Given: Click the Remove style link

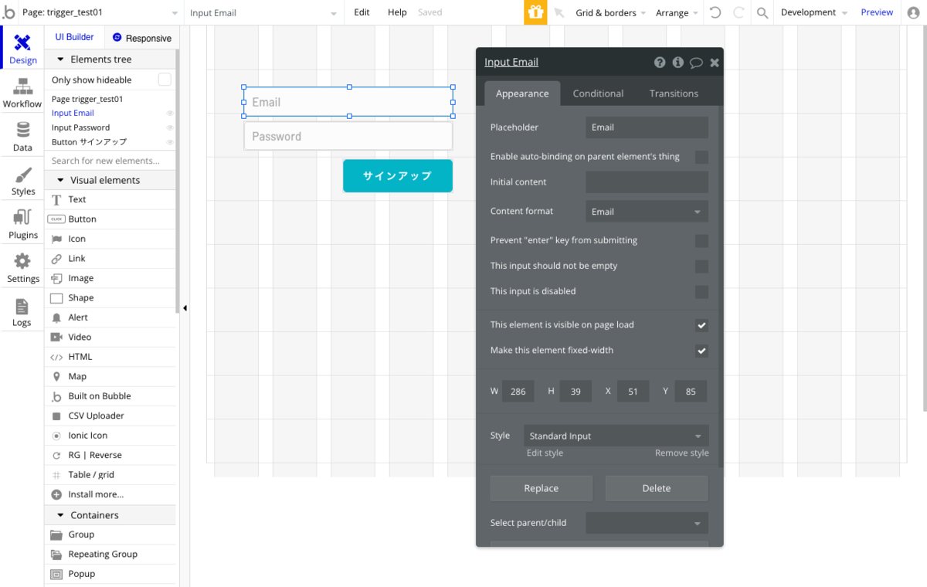Looking at the screenshot, I should click(681, 453).
